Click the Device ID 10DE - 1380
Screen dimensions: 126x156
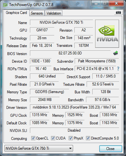41,61
